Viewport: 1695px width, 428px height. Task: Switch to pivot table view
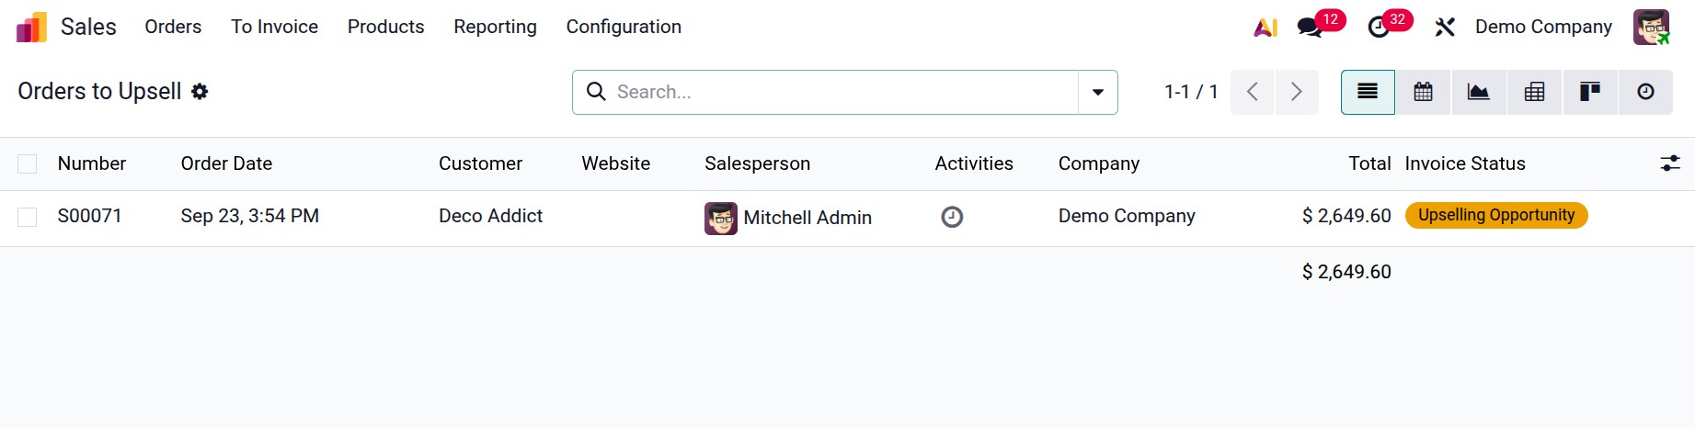(x=1534, y=92)
